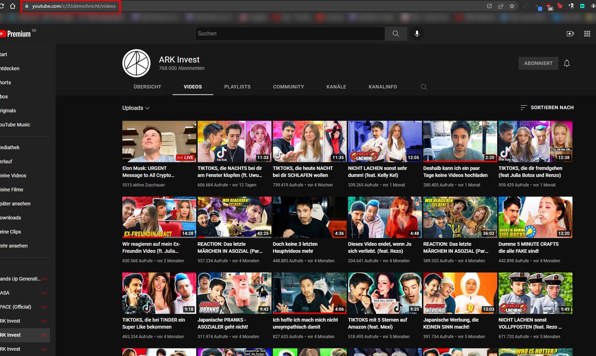Open the 36:02 reaction video thumbnail
The height and width of the screenshot is (356, 596).
pyautogui.click(x=460, y=217)
